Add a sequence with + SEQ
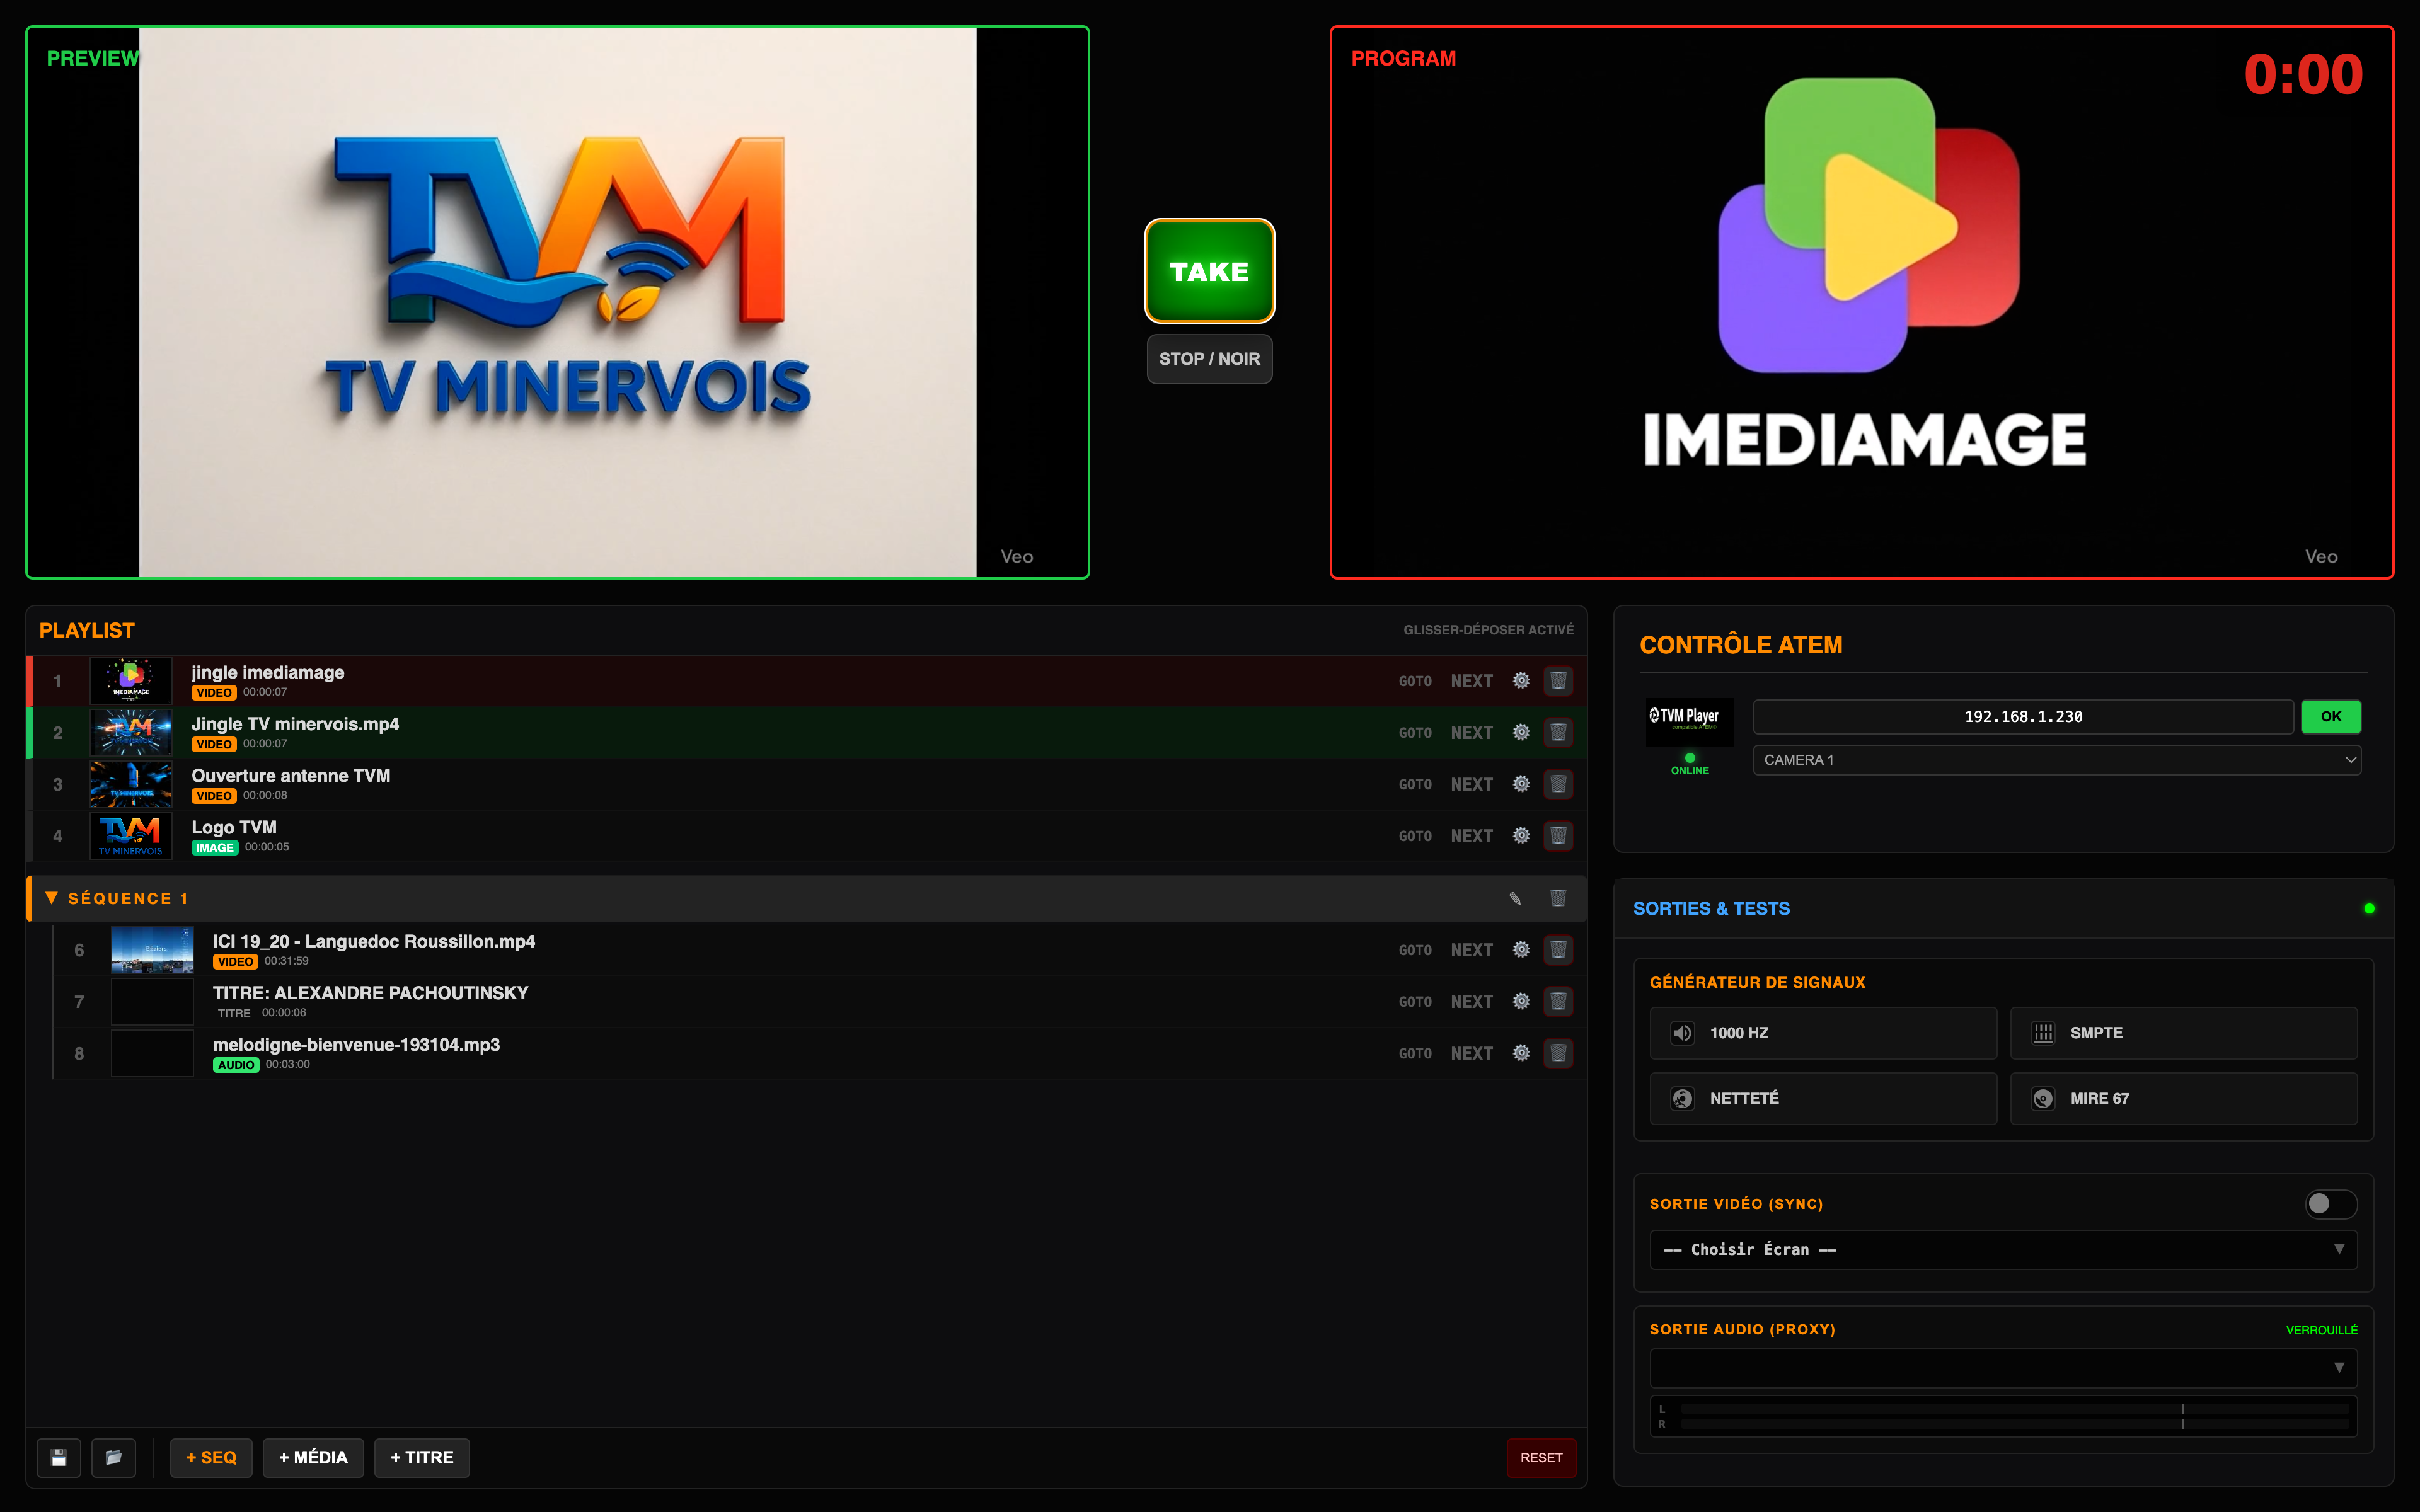 click(211, 1458)
